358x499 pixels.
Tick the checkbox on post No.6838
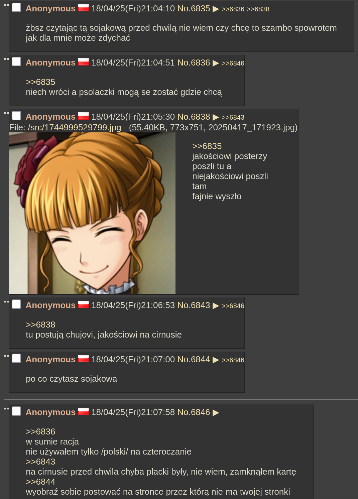[16, 116]
